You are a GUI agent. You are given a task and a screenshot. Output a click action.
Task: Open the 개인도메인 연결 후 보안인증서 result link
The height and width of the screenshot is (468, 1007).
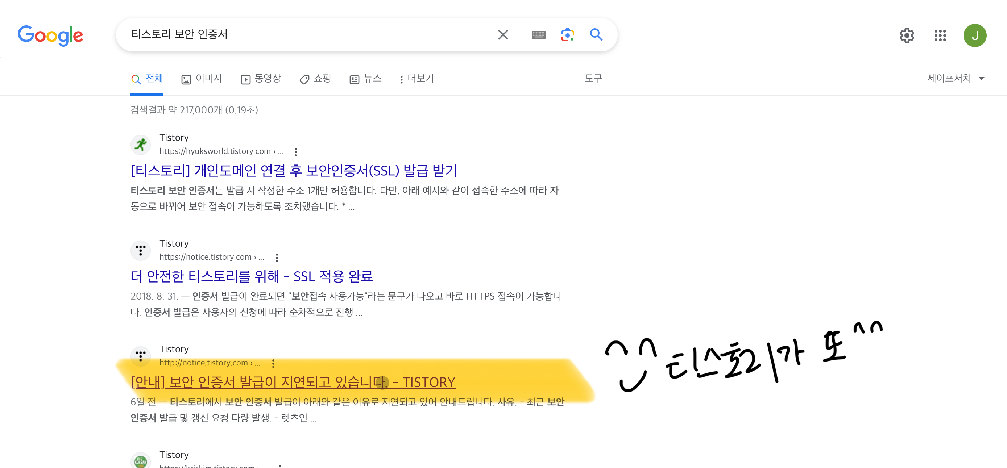294,170
